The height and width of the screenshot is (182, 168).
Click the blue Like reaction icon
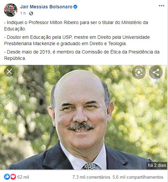click(7, 177)
